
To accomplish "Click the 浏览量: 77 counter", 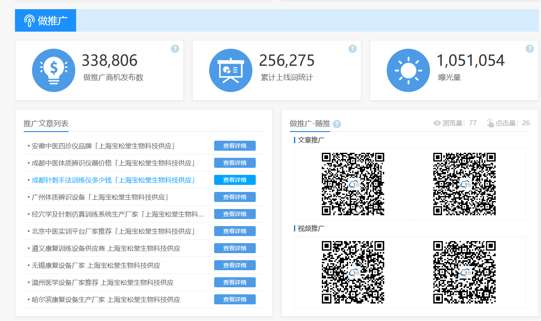I will [455, 123].
